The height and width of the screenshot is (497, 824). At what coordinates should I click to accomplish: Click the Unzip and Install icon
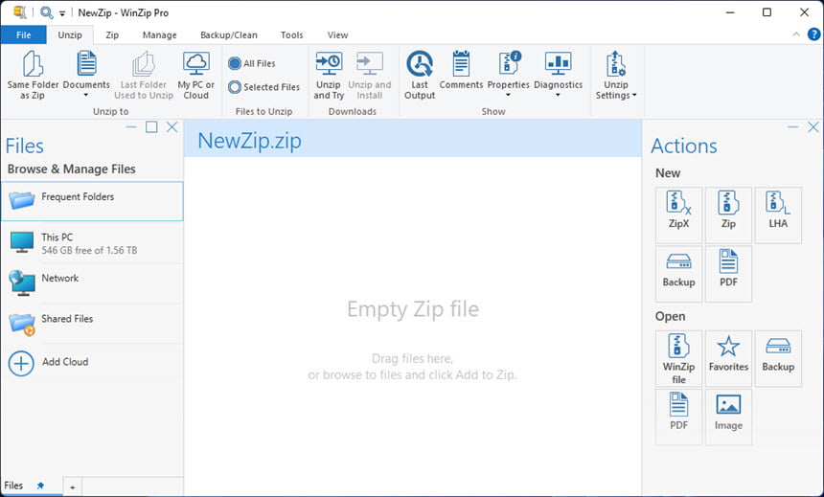coord(370,63)
